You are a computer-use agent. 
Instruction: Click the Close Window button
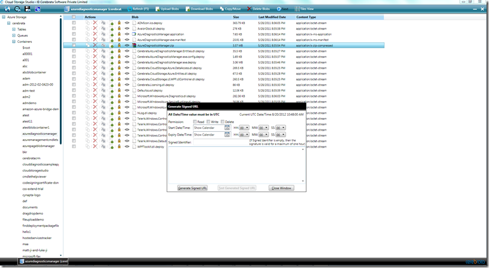tap(281, 188)
